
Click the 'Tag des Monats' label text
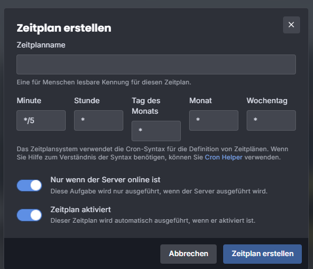pos(146,106)
